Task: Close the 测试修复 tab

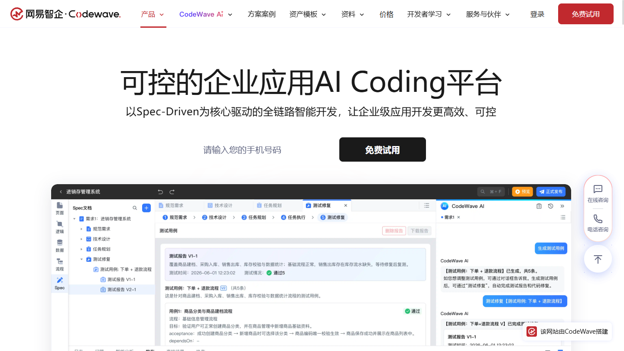Action: coord(345,205)
